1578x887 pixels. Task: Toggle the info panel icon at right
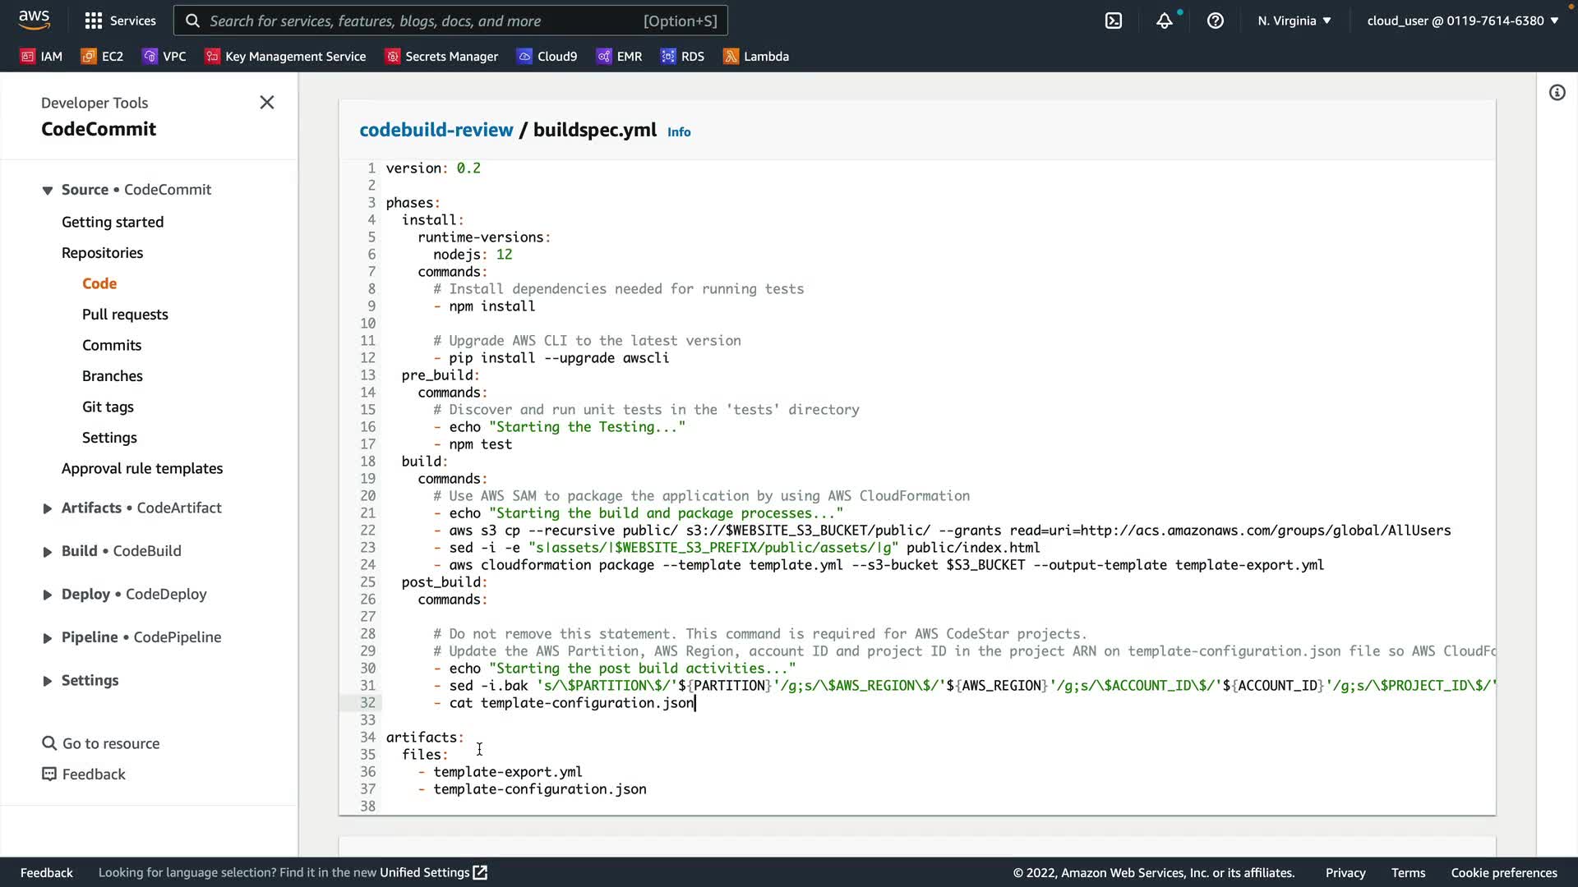point(1557,93)
